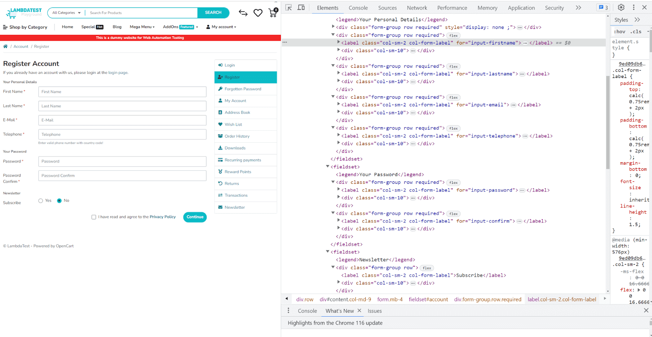This screenshot has width=652, height=337.
Task: Switch to the Network tab
Action: click(416, 8)
